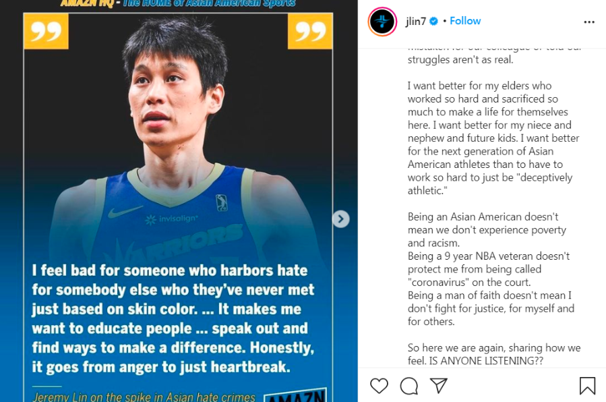Open the jlin7 profile picture
Image resolution: width=606 pixels, height=402 pixels.
382,22
